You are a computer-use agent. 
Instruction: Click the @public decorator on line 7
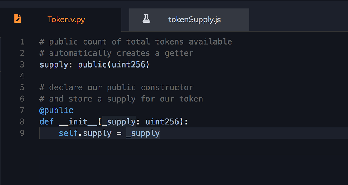[x=56, y=110]
